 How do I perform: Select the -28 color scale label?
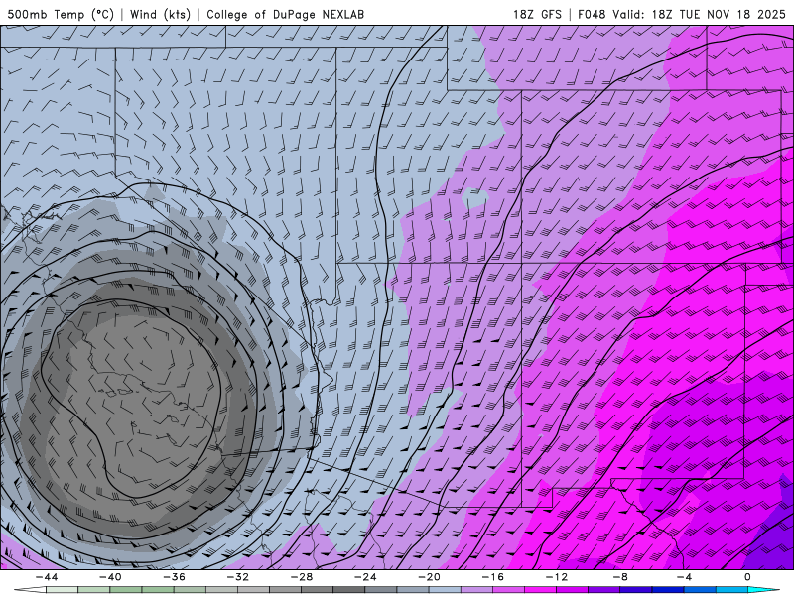(302, 577)
